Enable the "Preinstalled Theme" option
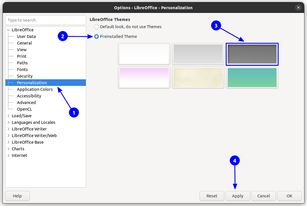Image resolution: width=307 pixels, height=206 pixels. [96, 36]
